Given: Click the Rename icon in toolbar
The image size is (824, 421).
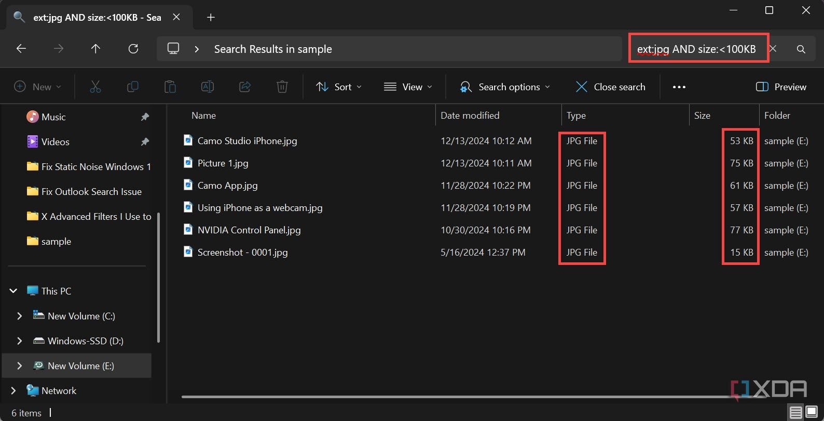Looking at the screenshot, I should click(x=208, y=87).
